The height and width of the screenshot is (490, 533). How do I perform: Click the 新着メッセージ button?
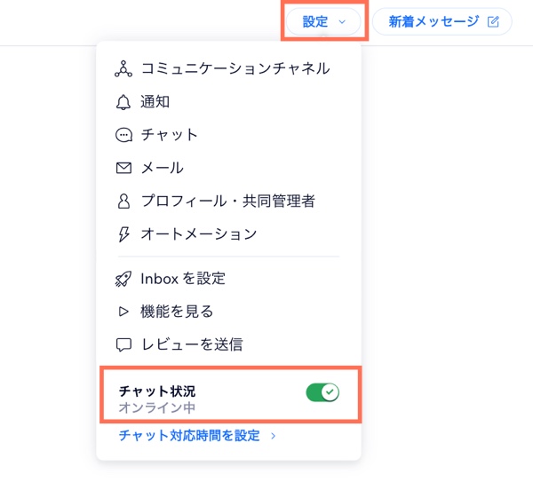pyautogui.click(x=442, y=22)
